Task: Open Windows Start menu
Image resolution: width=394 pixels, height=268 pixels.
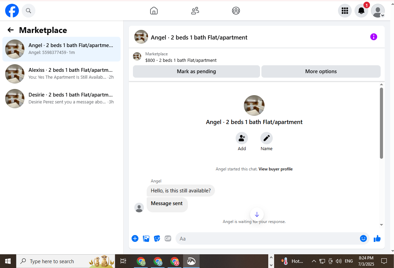Action: [8, 261]
